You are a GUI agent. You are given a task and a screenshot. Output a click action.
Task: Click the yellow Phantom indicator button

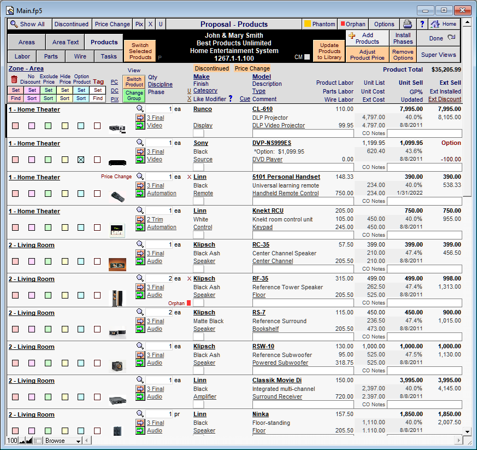click(x=320, y=24)
